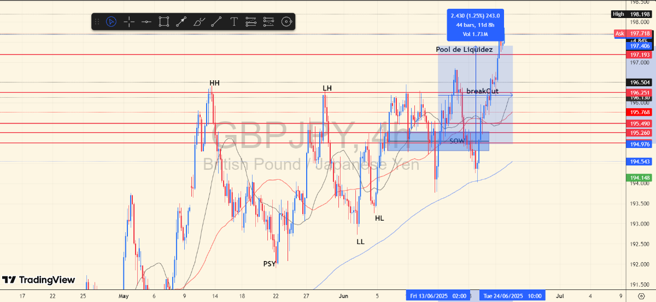Select the "Pool de Liquidez" text annotation
The image size is (656, 302).
coord(464,50)
